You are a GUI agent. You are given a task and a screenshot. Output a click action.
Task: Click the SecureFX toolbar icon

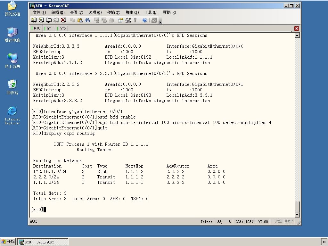154,20
